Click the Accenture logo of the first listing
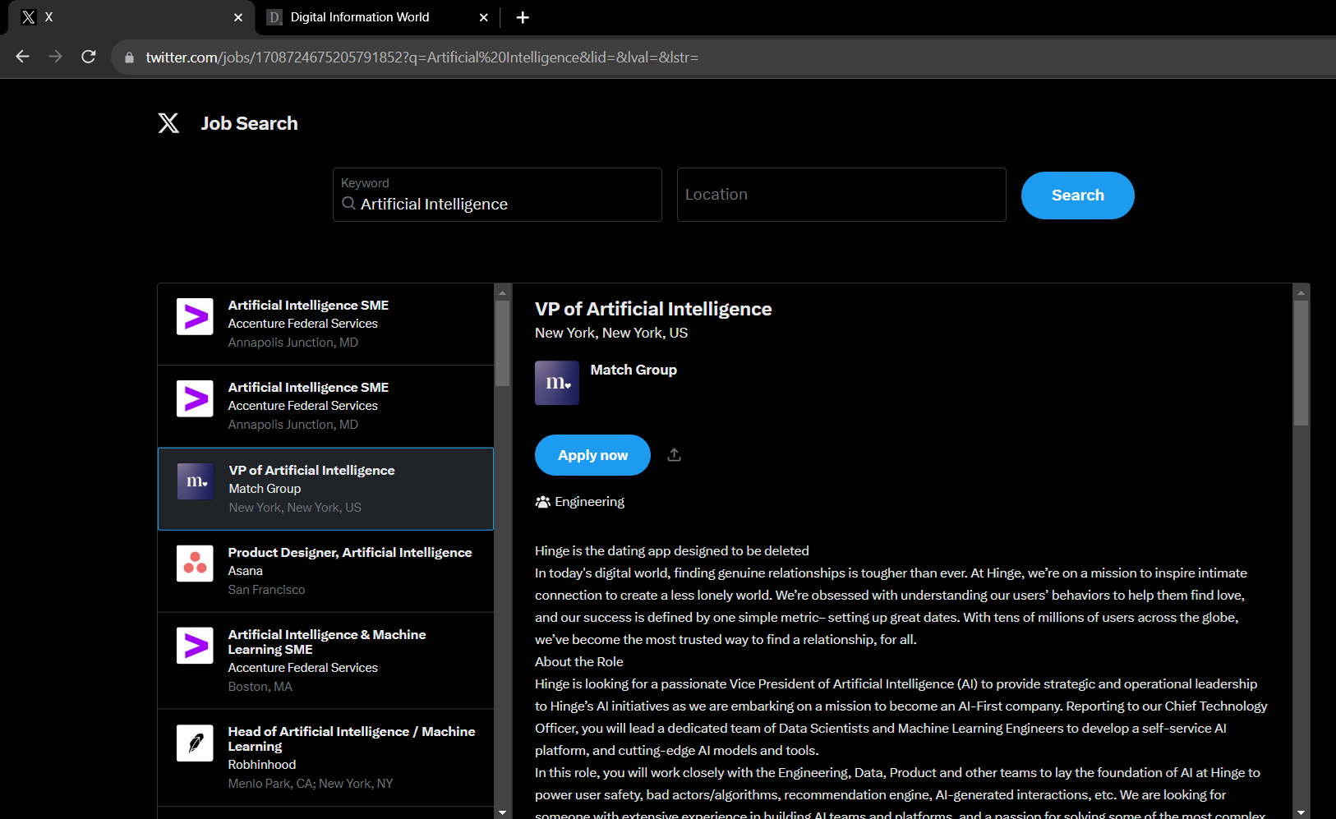The image size is (1336, 819). [195, 316]
